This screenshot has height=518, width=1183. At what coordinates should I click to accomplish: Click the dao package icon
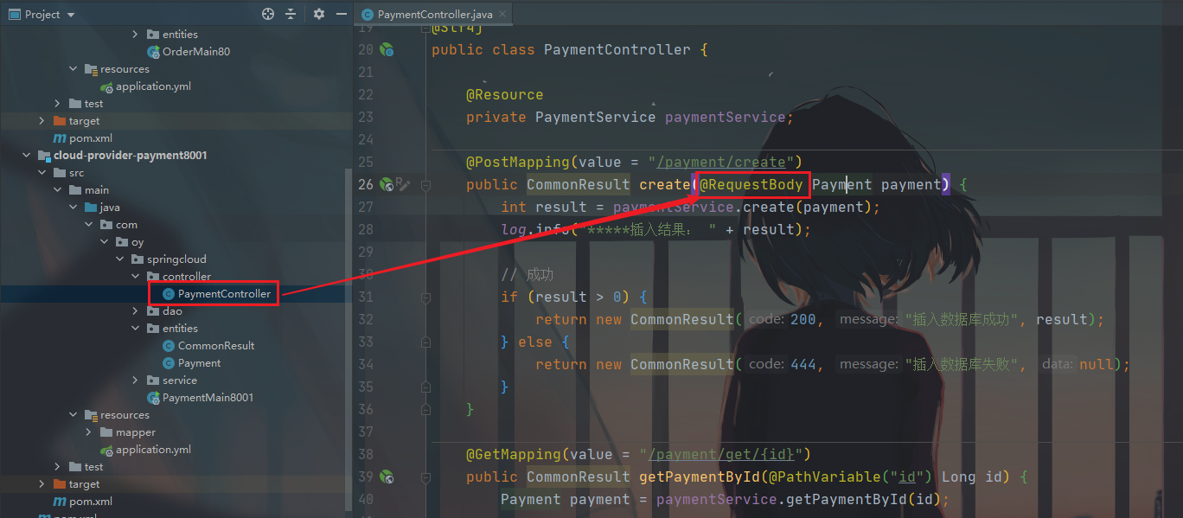(x=153, y=311)
